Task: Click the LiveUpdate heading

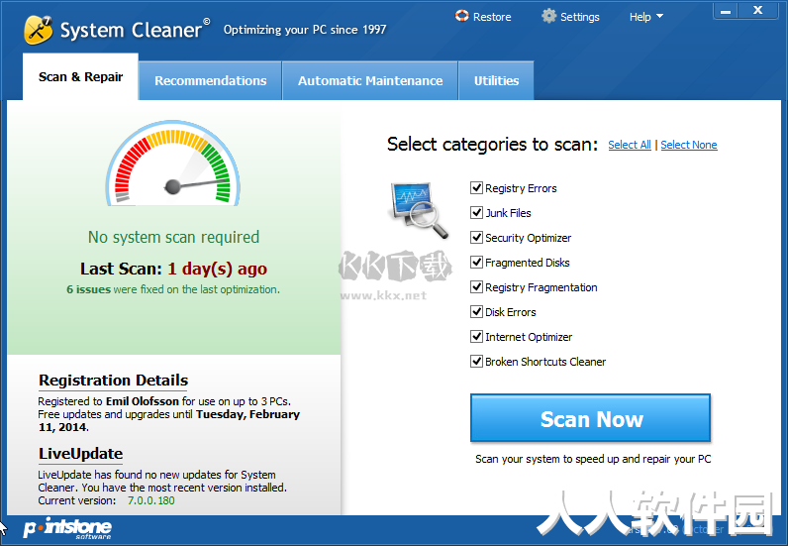Action: tap(80, 454)
